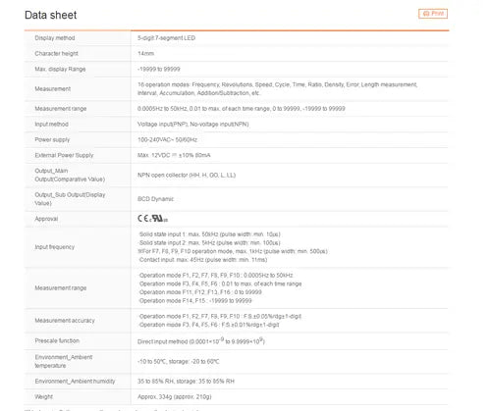491x411 pixels.
Task: Select the Data sheet heading
Action: pyautogui.click(x=50, y=15)
